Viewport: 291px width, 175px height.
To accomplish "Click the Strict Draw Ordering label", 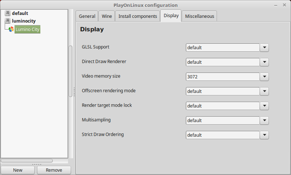I will click(103, 134).
